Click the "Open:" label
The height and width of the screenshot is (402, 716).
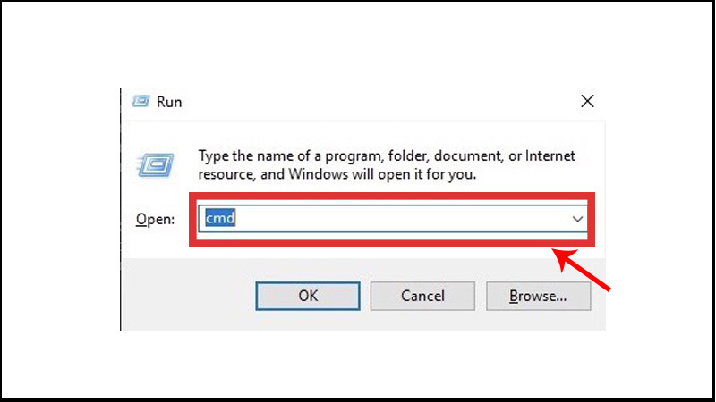pyautogui.click(x=155, y=219)
